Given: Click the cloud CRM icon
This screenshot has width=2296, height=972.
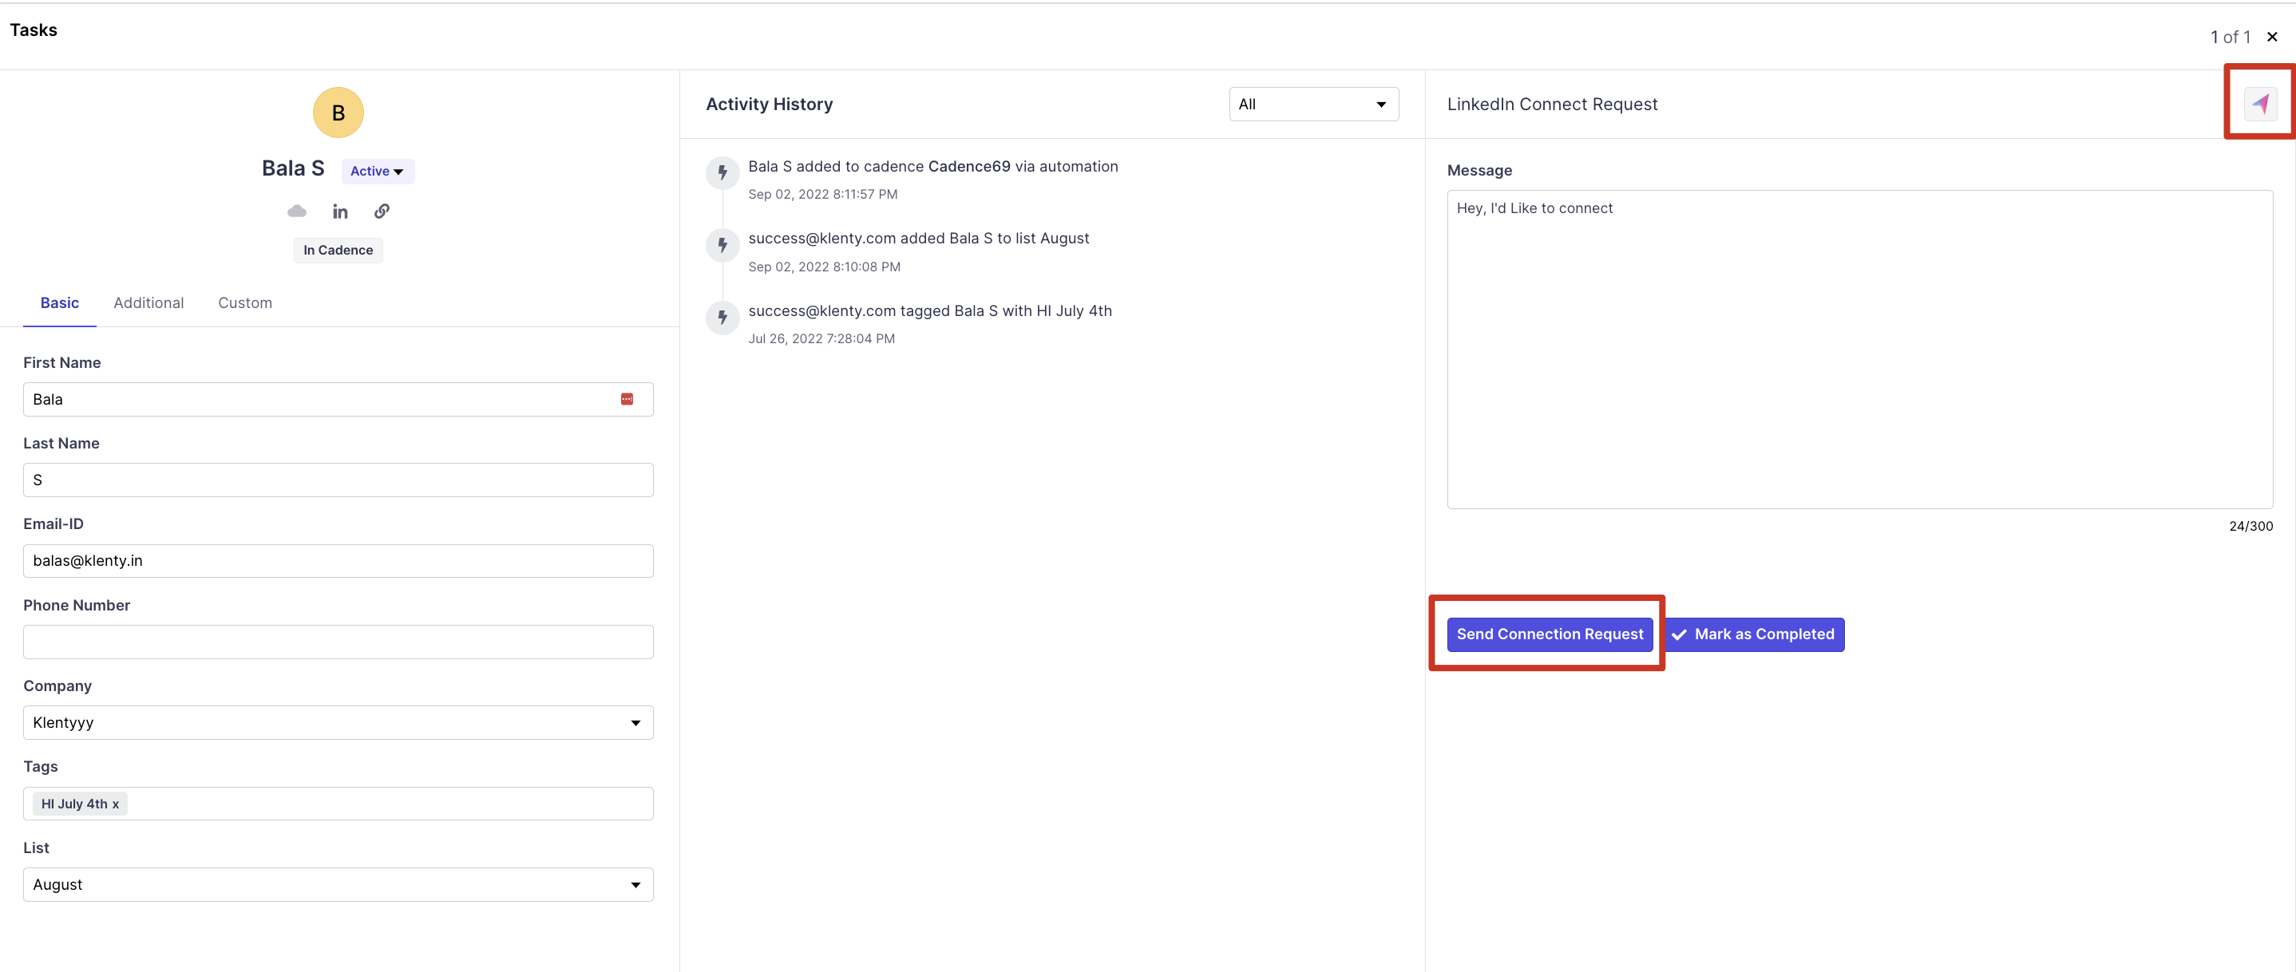Looking at the screenshot, I should tap(297, 211).
